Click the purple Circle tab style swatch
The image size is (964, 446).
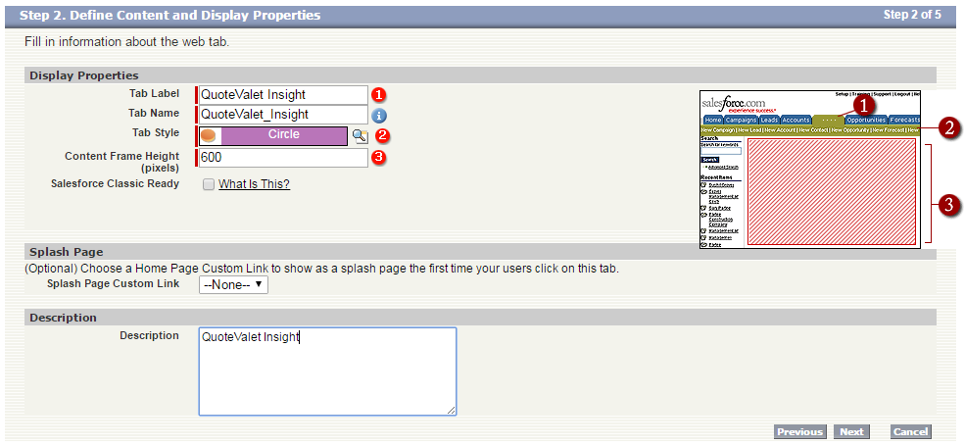(x=284, y=135)
